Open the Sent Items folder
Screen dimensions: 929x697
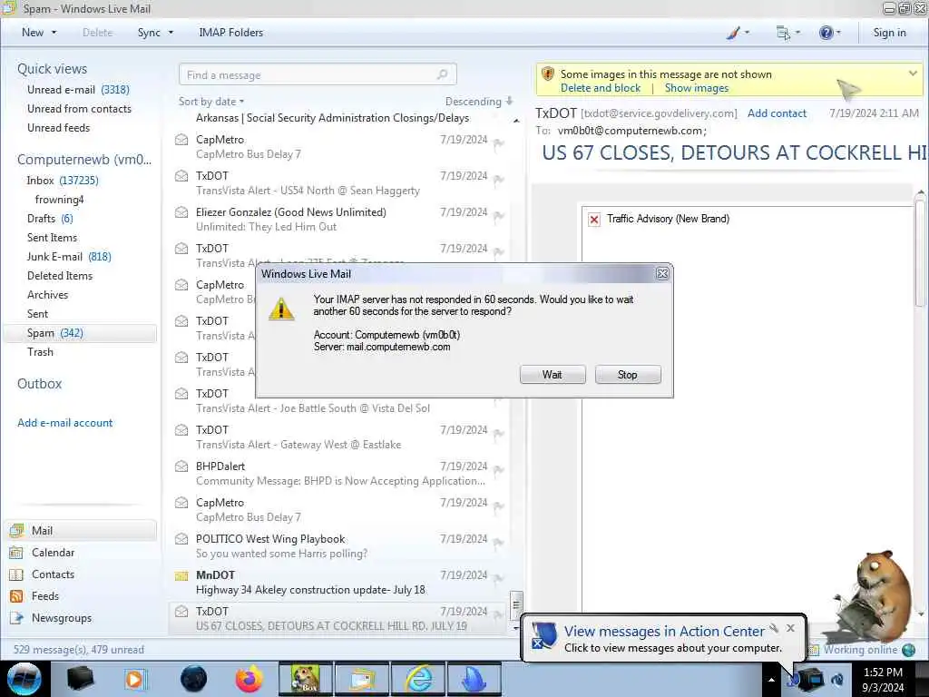52,237
